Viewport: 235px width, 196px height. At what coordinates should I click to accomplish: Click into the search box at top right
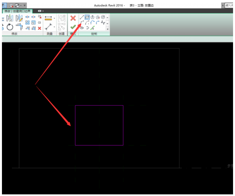pyautogui.click(x=229, y=6)
